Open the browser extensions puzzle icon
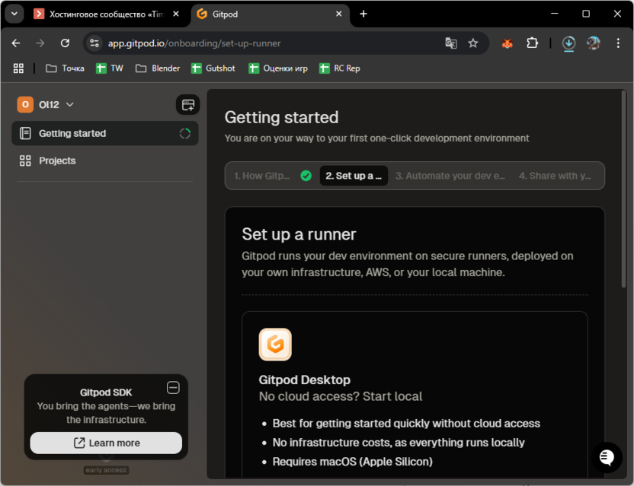 [532, 43]
